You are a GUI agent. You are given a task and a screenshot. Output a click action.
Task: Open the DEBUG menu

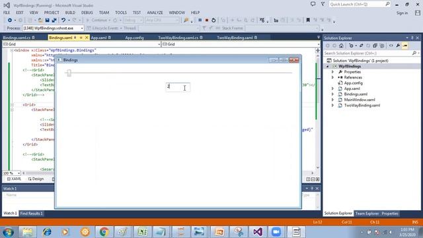(87, 13)
